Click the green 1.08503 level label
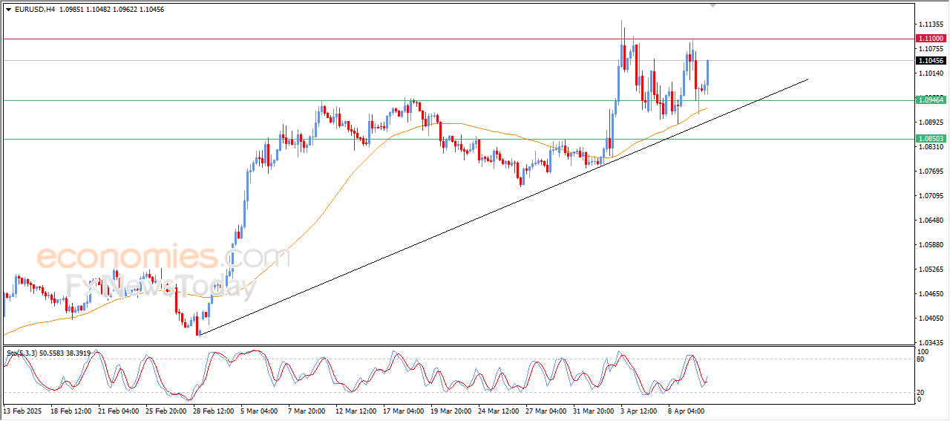The height and width of the screenshot is (421, 950). tap(931, 139)
